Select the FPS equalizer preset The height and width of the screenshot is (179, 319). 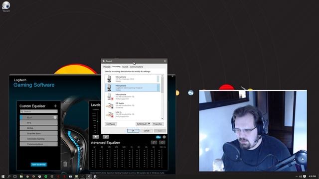coord(39,123)
